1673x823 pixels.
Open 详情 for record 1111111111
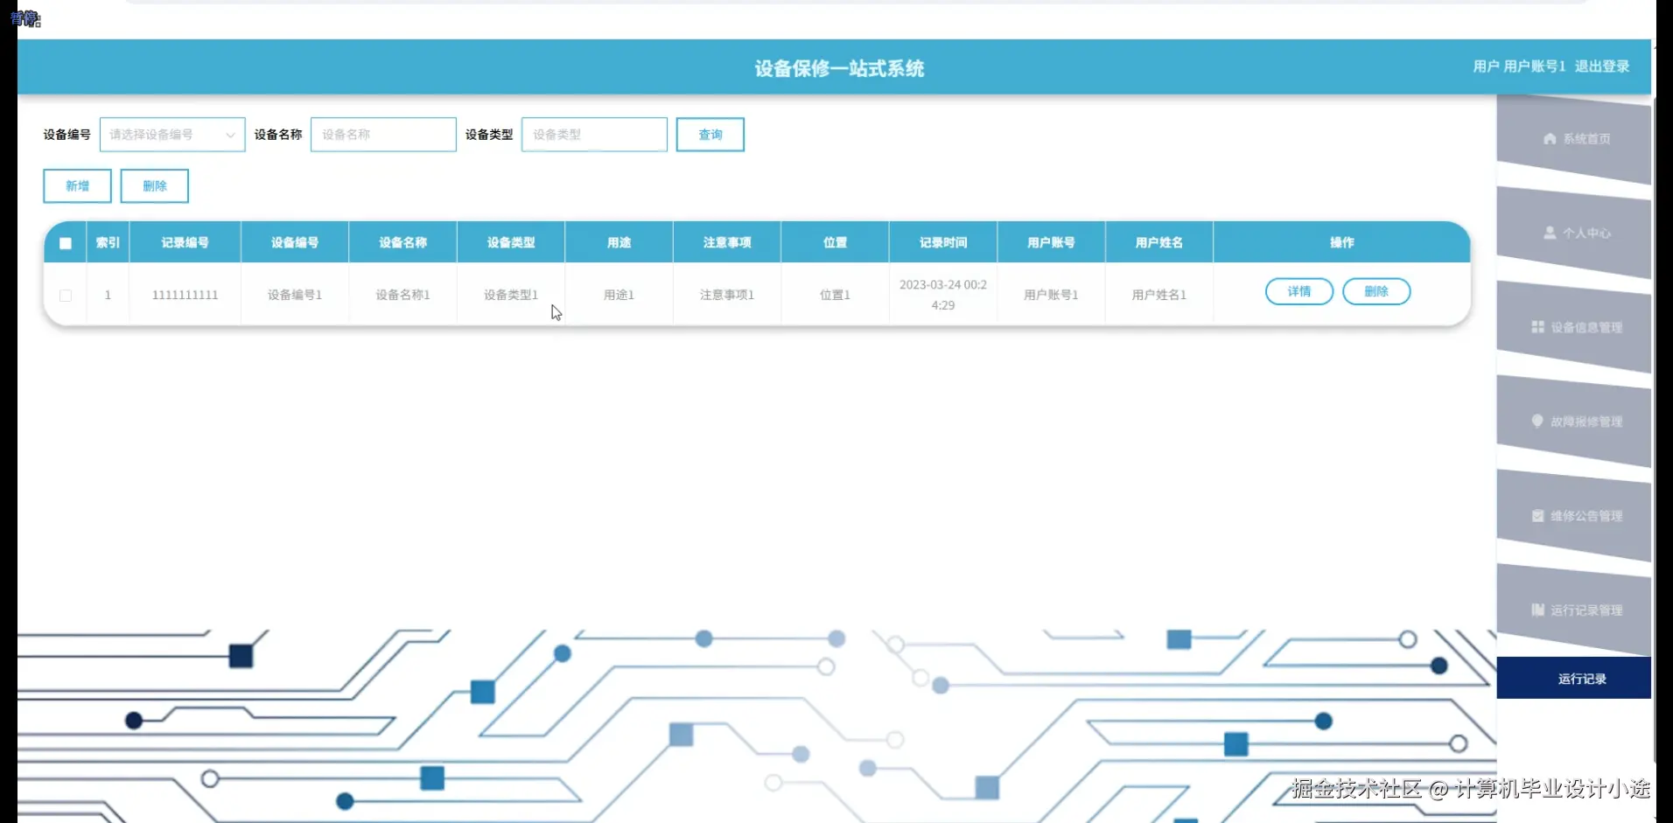pos(1298,291)
